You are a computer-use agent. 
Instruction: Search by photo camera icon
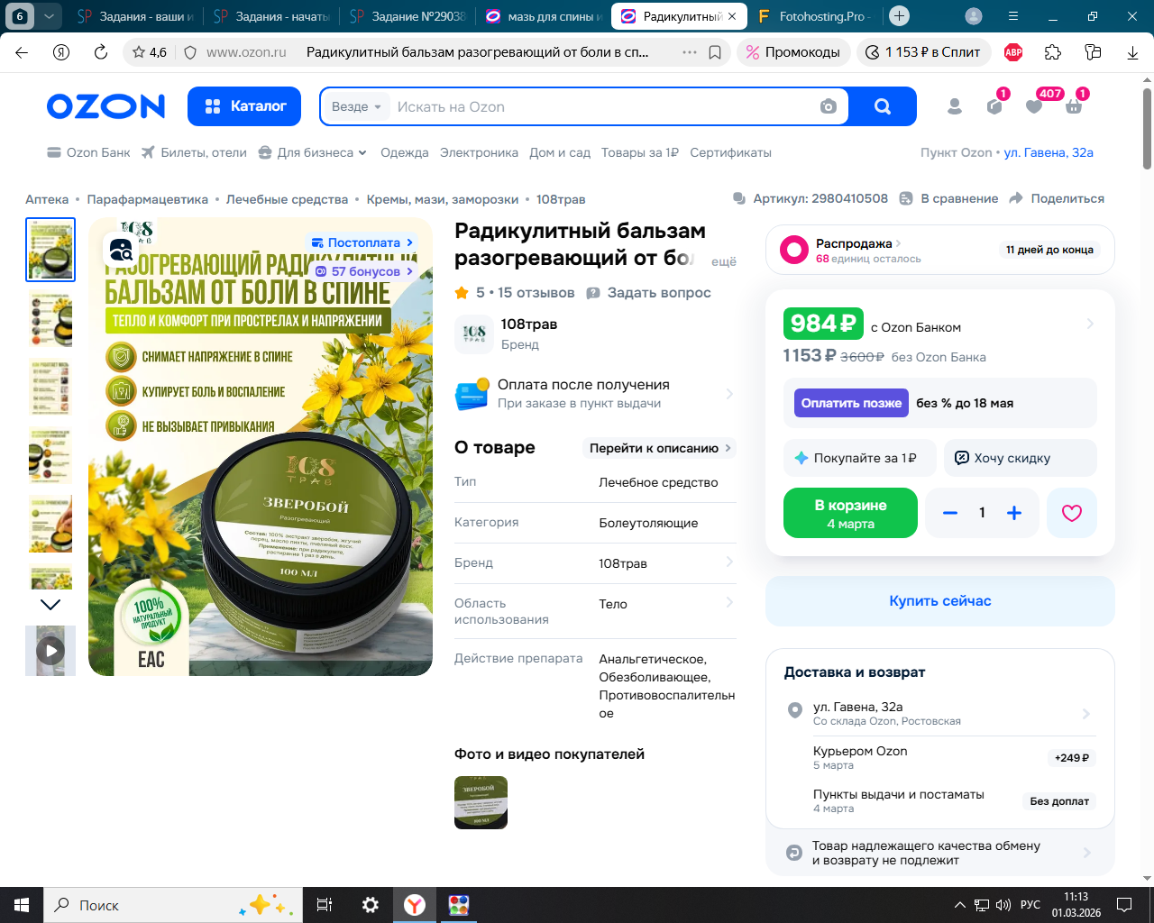[828, 106]
